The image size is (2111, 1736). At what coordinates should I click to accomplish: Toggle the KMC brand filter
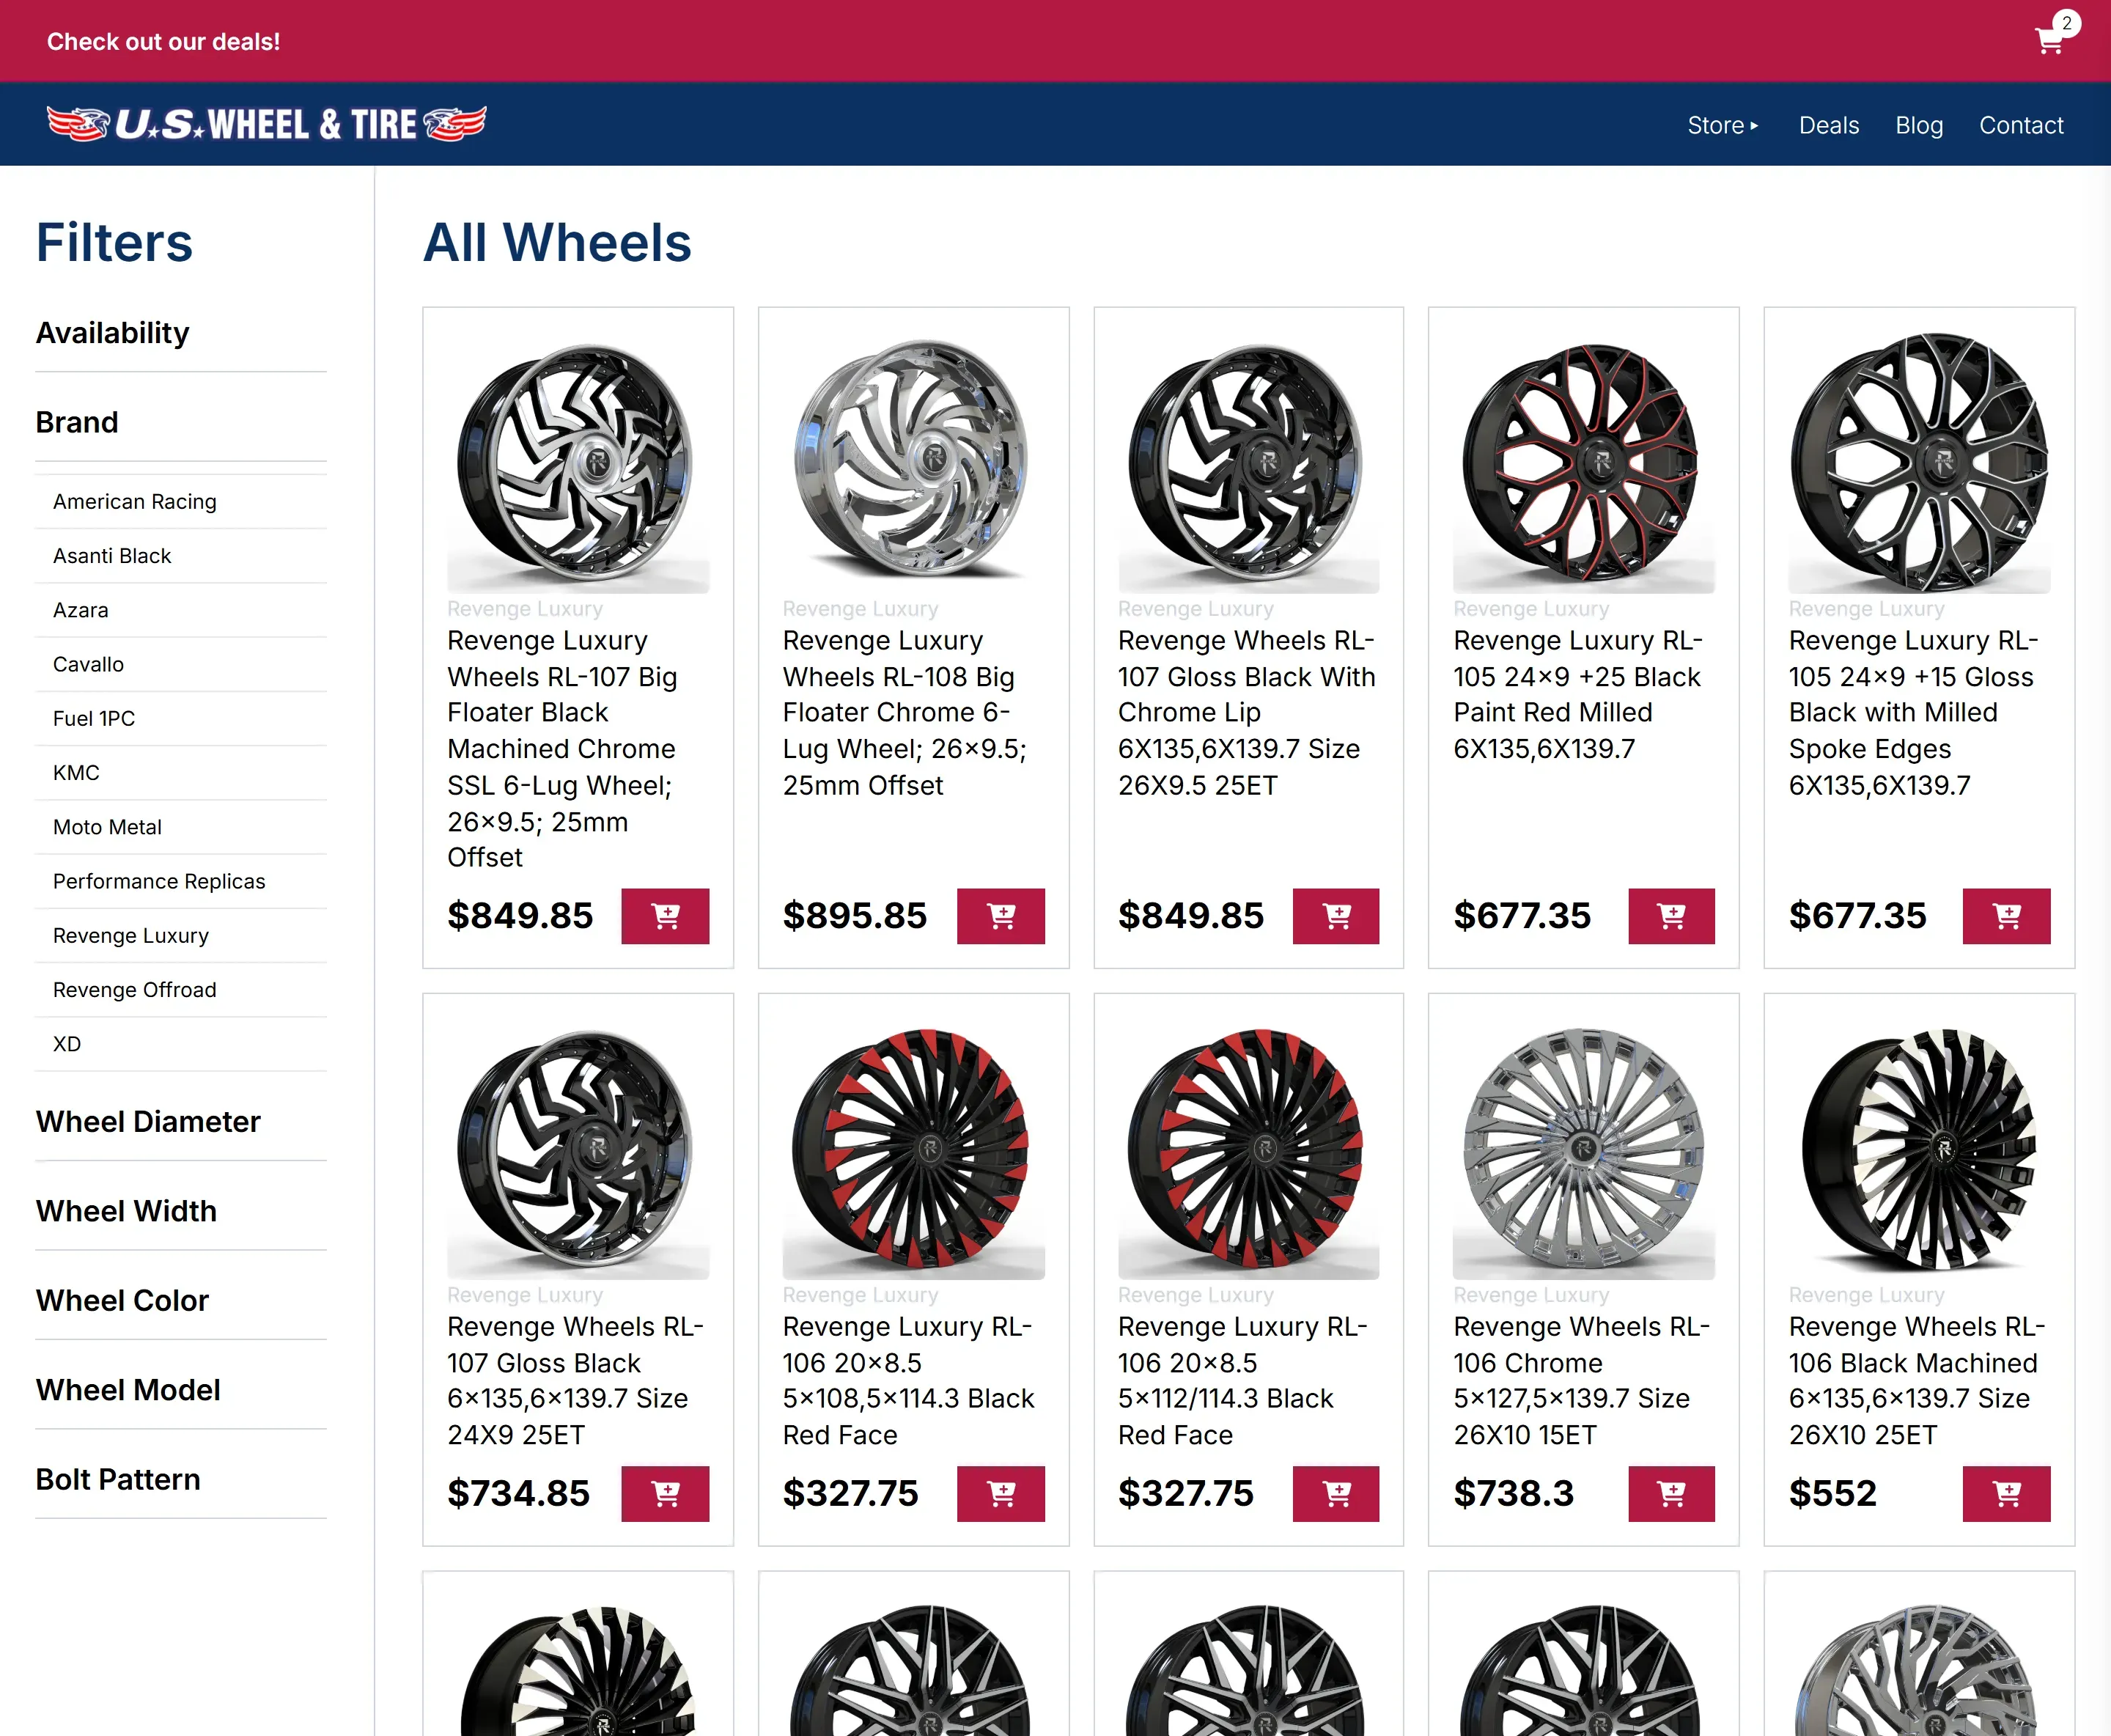point(75,772)
